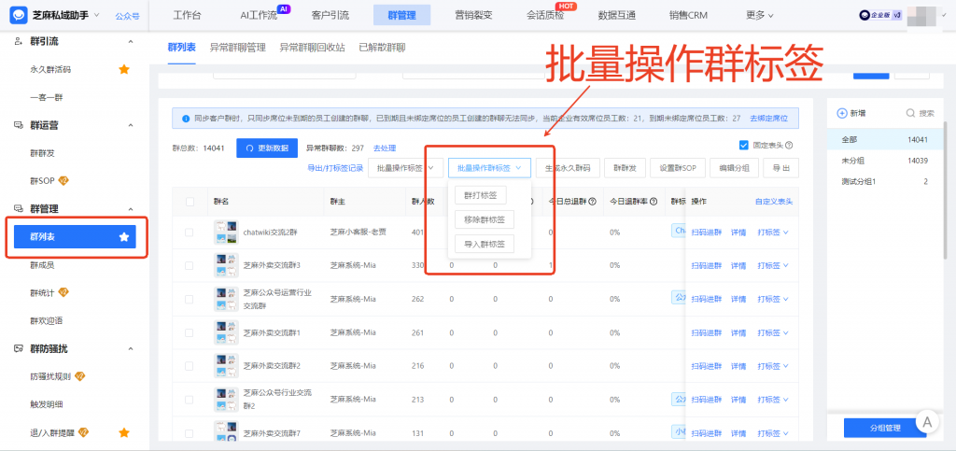The image size is (956, 451).
Task: Select 群打标签 from the dropdown menu
Action: click(x=481, y=196)
